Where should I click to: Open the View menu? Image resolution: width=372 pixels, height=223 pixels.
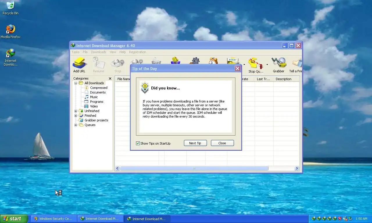[x=113, y=52]
